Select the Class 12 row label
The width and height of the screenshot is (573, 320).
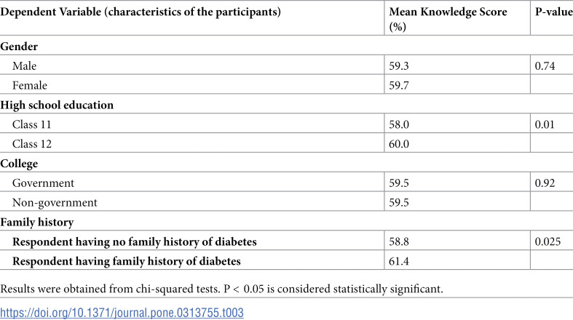pos(32,144)
